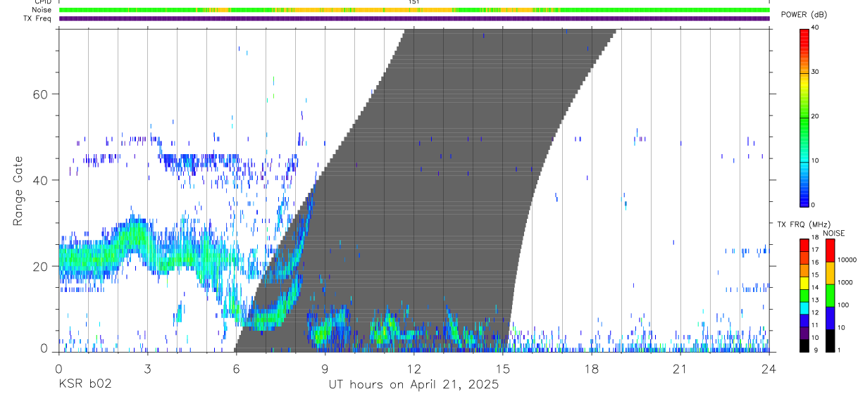Click the '1000' label on NOISE scale
The image size is (865, 399).
point(845,282)
